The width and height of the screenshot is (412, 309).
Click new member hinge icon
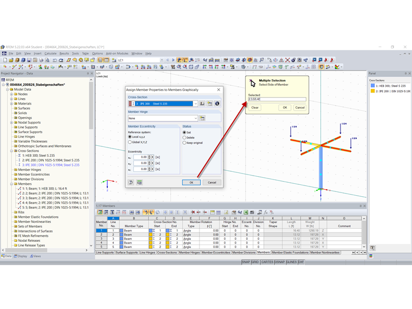[202, 118]
